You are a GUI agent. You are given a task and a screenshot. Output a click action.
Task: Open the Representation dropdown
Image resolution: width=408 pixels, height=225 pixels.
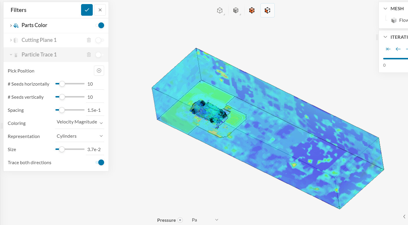click(80, 136)
